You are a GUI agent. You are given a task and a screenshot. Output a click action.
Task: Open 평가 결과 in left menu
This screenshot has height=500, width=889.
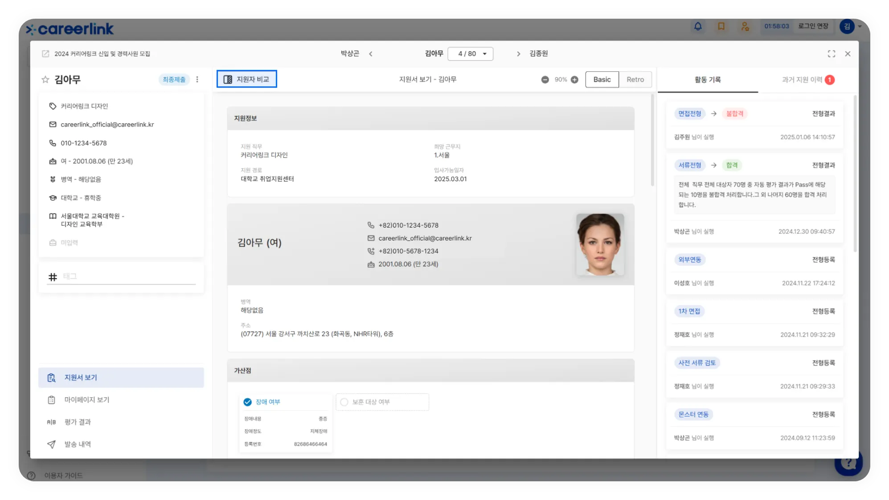pos(78,422)
